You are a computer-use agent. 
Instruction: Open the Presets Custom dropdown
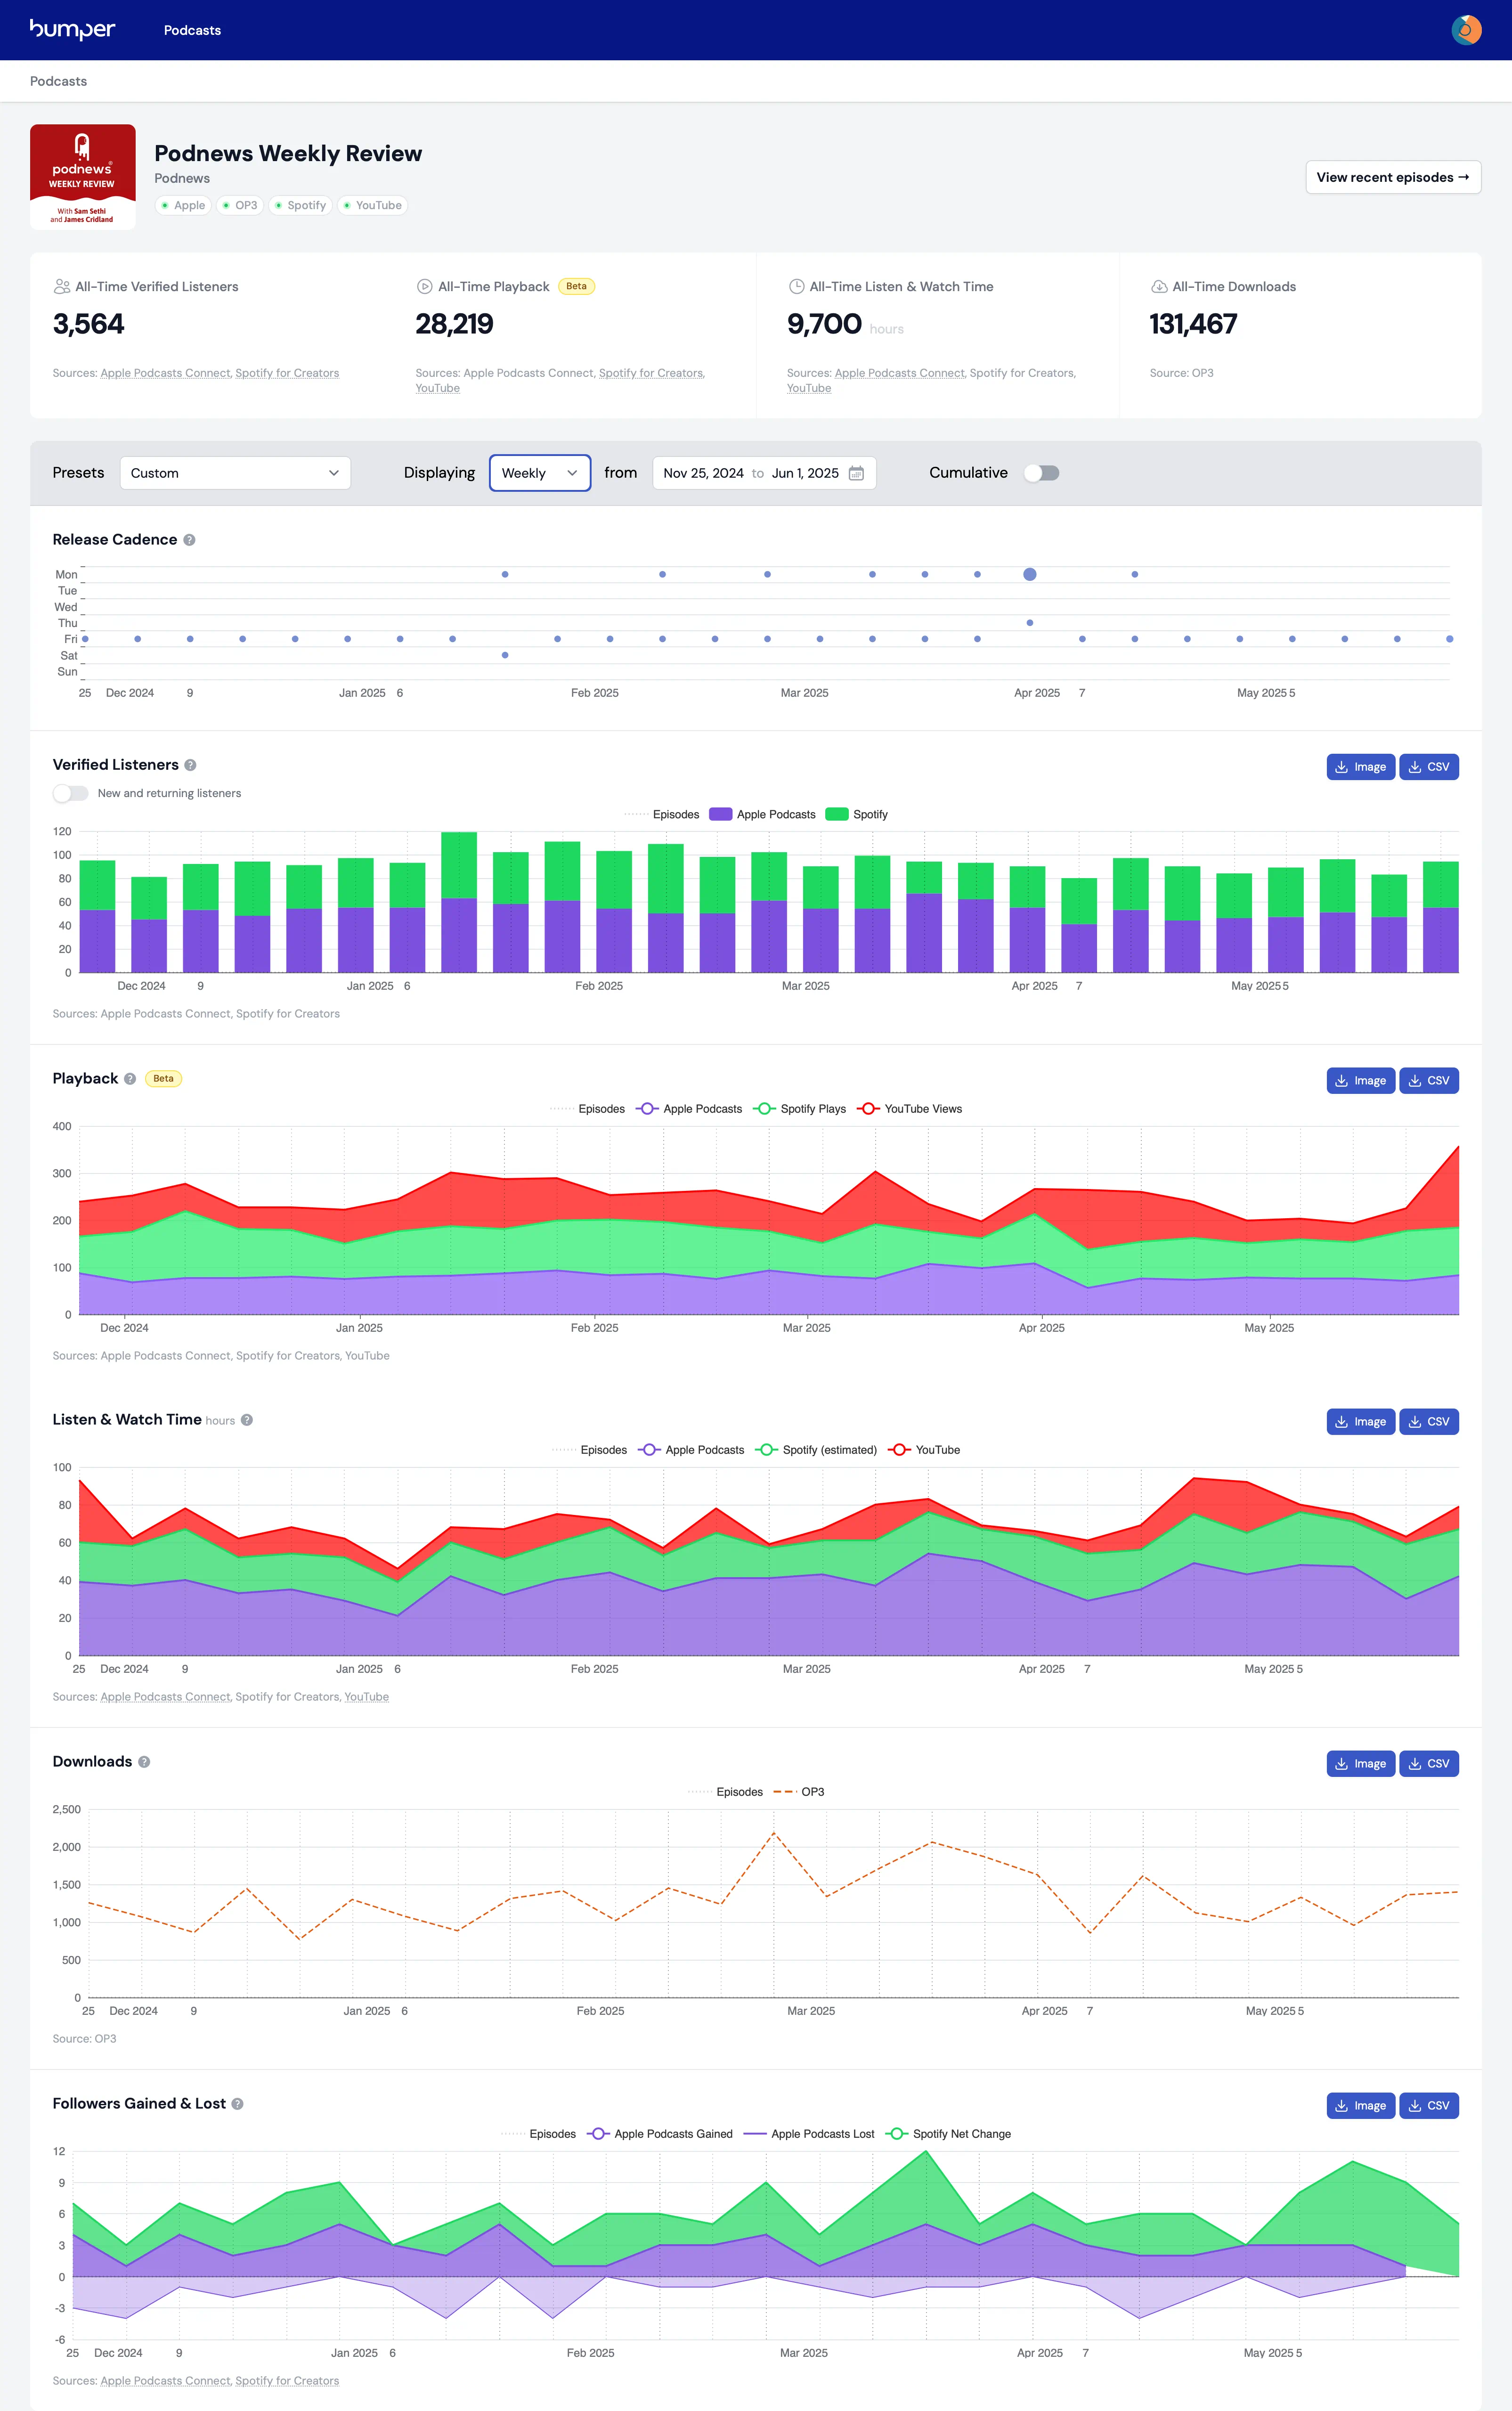235,473
